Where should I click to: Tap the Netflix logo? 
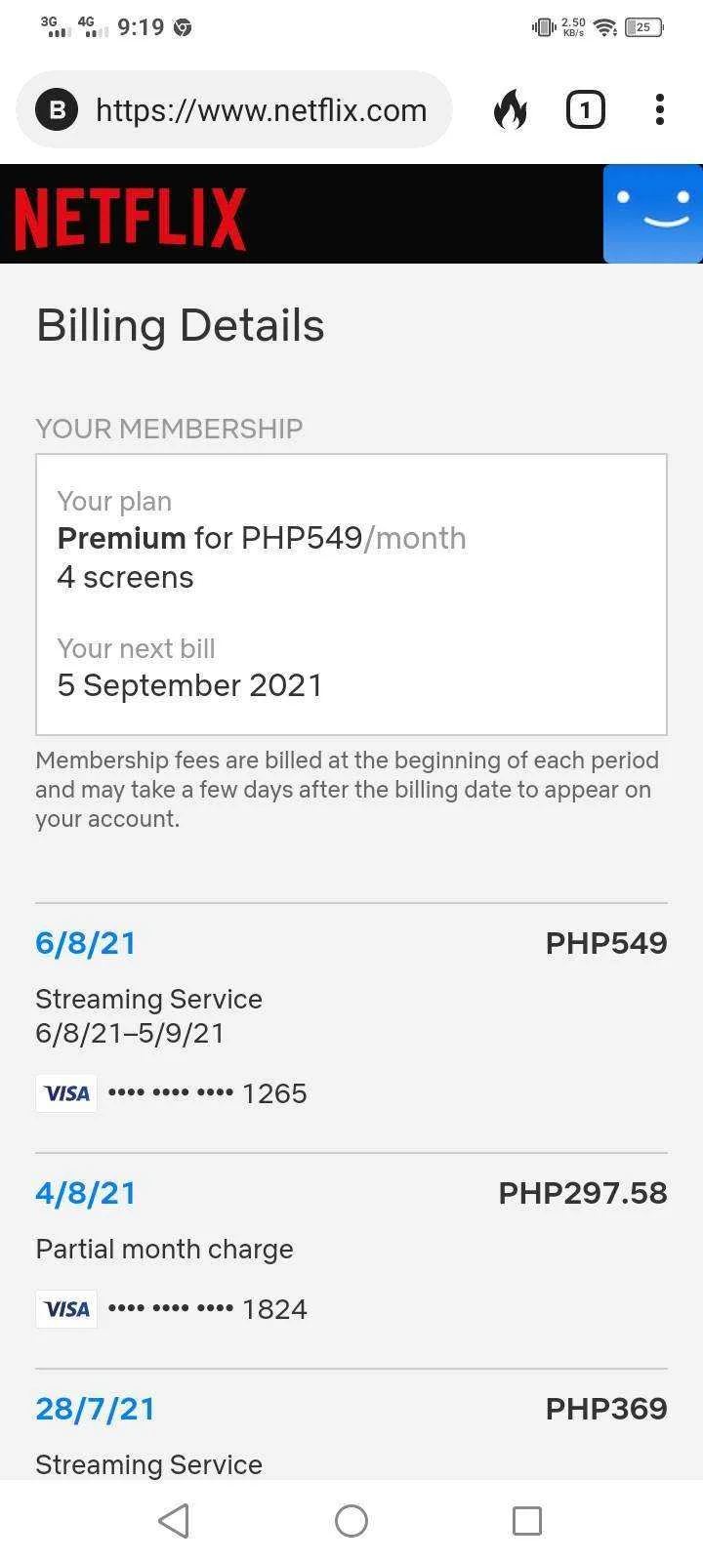pyautogui.click(x=130, y=218)
